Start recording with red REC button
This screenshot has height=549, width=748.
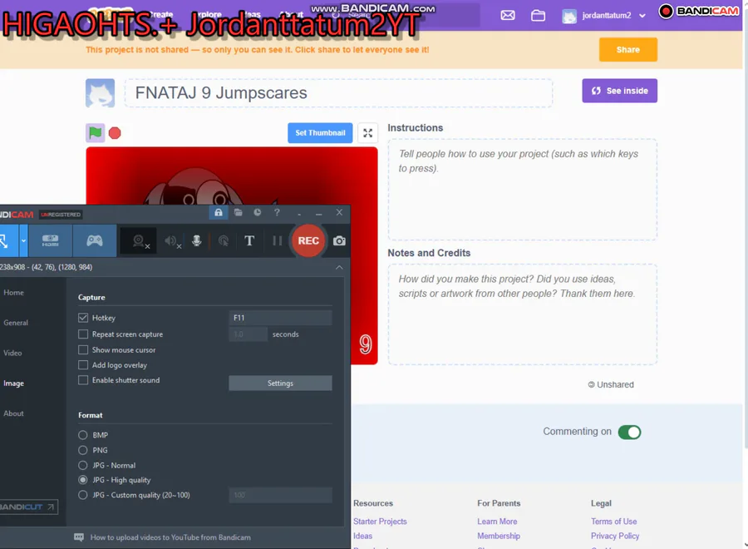(x=308, y=240)
